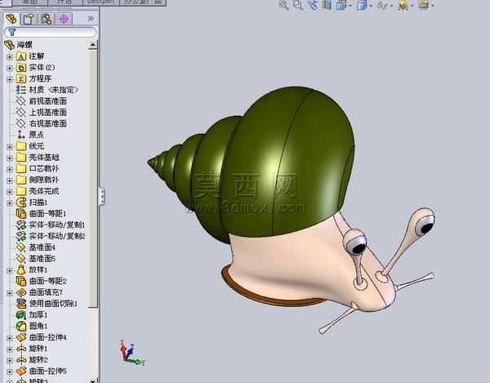Select 实体-移动/复制2 move body feature
Screen dimensions: 490x383
pyautogui.click(x=51, y=236)
